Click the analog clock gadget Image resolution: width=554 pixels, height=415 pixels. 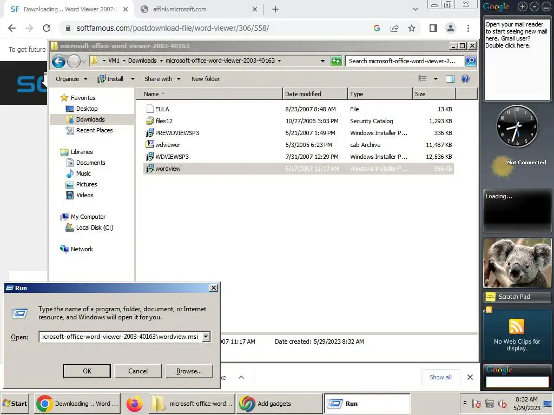pyautogui.click(x=517, y=126)
